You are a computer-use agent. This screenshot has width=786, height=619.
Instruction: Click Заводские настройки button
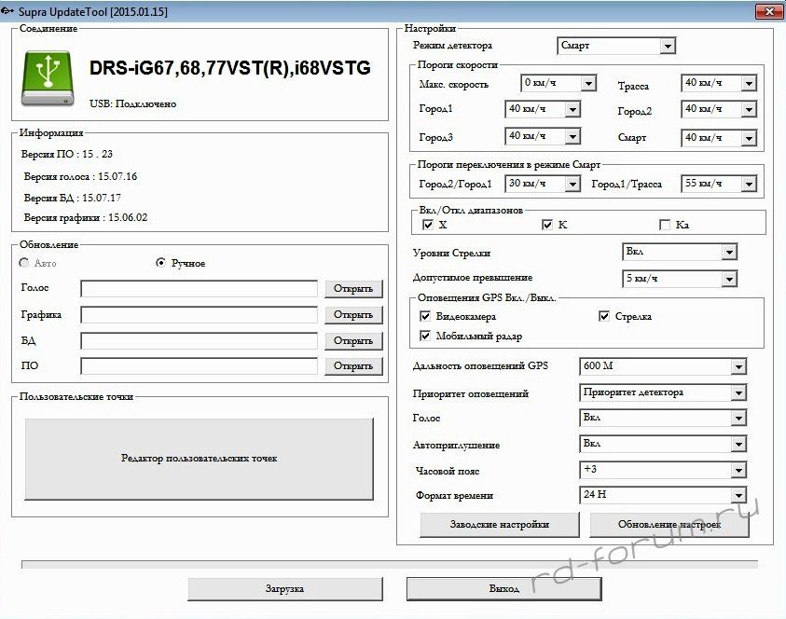[x=499, y=525]
